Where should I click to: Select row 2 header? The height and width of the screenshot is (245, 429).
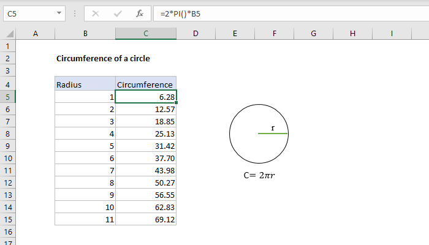[x=7, y=59]
